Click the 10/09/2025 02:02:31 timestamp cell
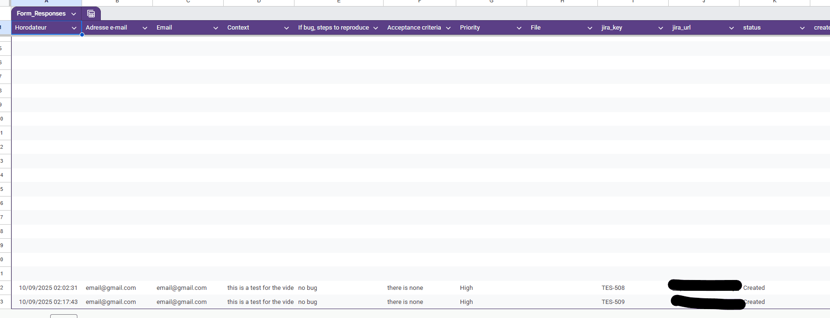The height and width of the screenshot is (318, 830). point(48,288)
